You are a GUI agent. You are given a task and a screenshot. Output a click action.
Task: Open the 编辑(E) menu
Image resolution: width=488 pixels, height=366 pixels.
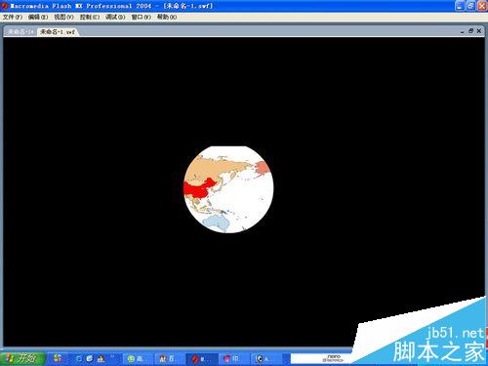click(x=38, y=17)
